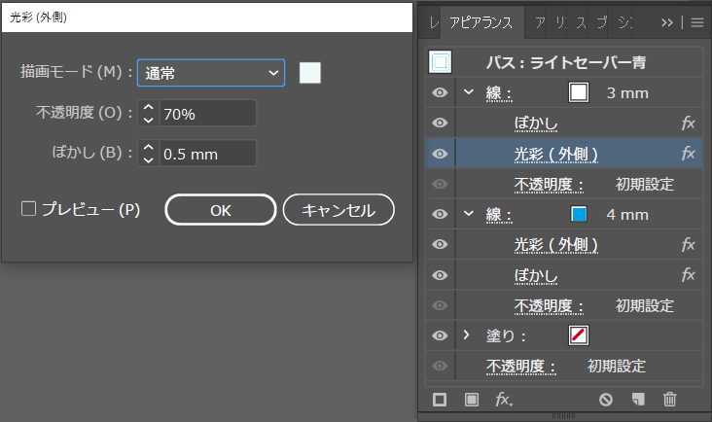Open the 線 link on 4 mm stroke
This screenshot has height=422, width=712.
[x=499, y=214]
